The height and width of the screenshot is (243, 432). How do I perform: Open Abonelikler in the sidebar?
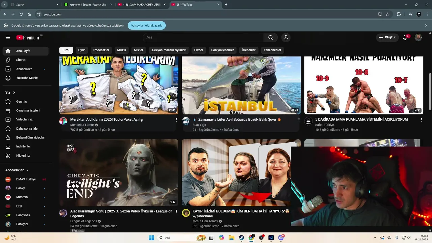pyautogui.click(x=26, y=69)
